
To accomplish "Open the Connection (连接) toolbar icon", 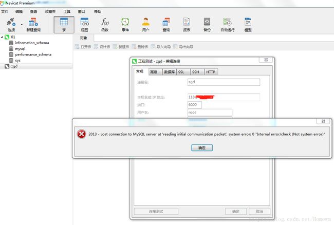I will 11,25.
